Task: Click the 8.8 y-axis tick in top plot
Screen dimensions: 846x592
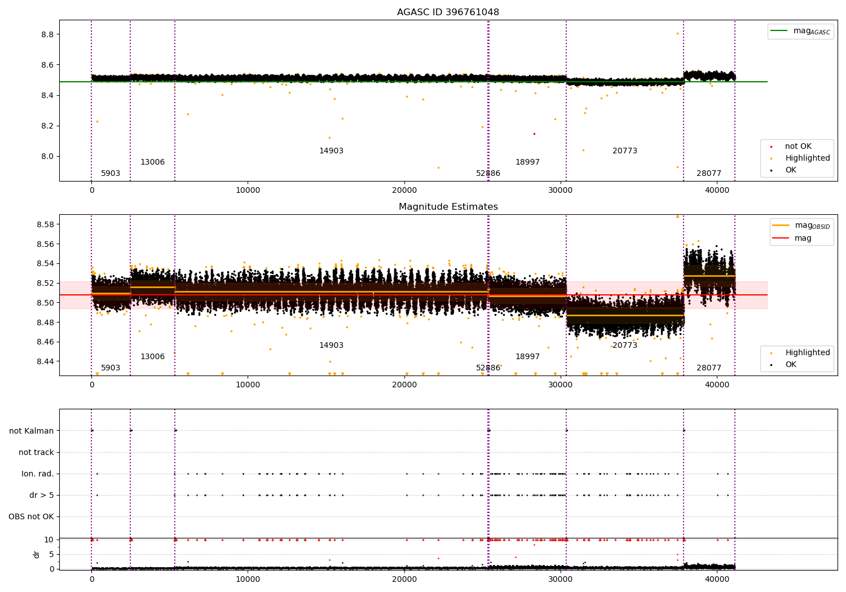Action: click(47, 34)
